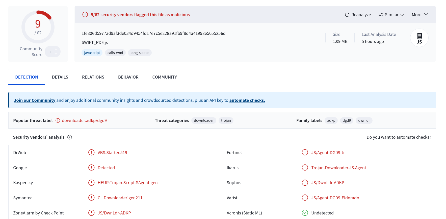Click the JS file type icon
Screen dimensions: 446x219
(x=419, y=38)
